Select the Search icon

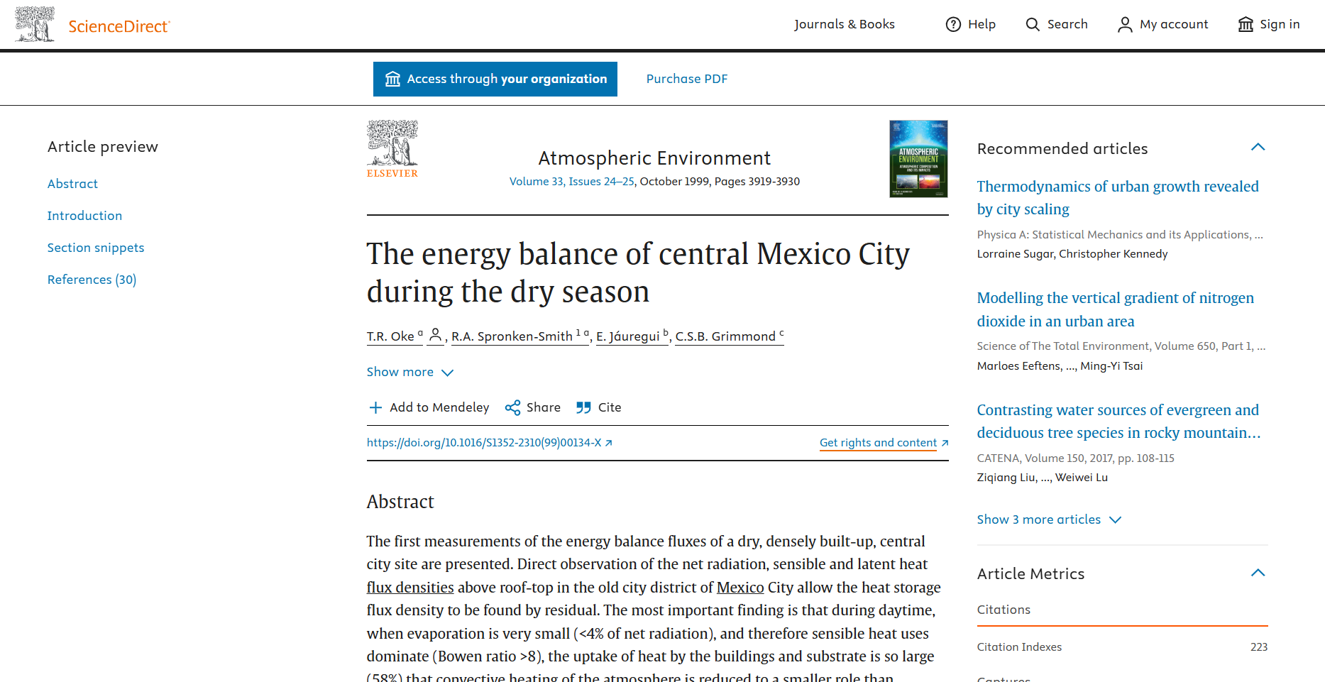click(x=1032, y=23)
